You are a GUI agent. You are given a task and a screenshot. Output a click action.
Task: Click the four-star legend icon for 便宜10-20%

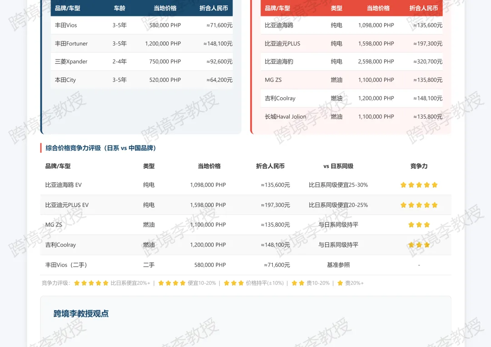point(172,283)
